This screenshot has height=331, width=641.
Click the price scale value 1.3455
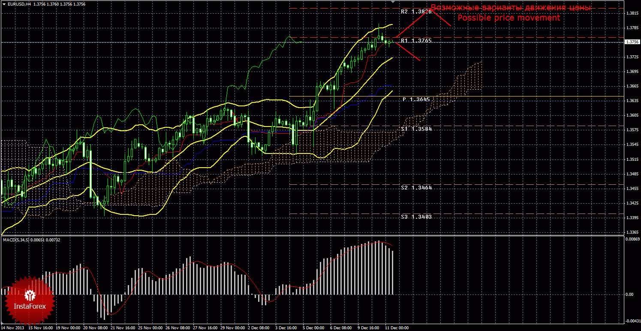pos(632,188)
